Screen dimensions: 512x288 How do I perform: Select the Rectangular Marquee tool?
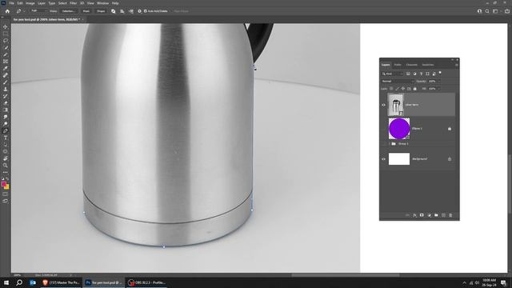coord(6,34)
